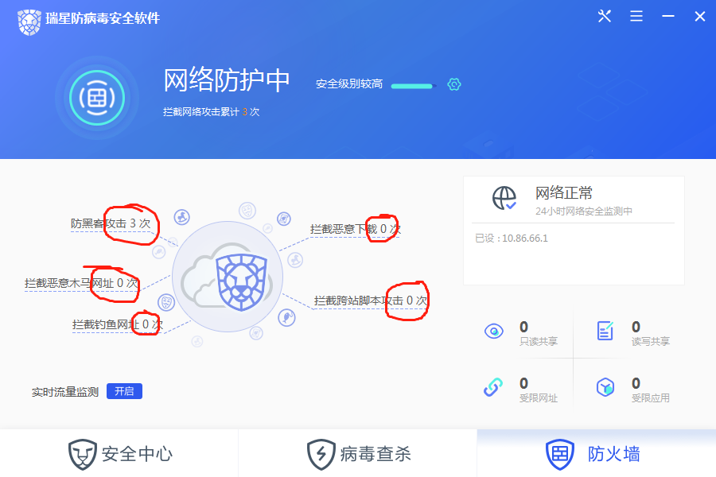Click the Rising lion shield logo
Image resolution: width=716 pixels, height=477 pixels.
pos(29,21)
